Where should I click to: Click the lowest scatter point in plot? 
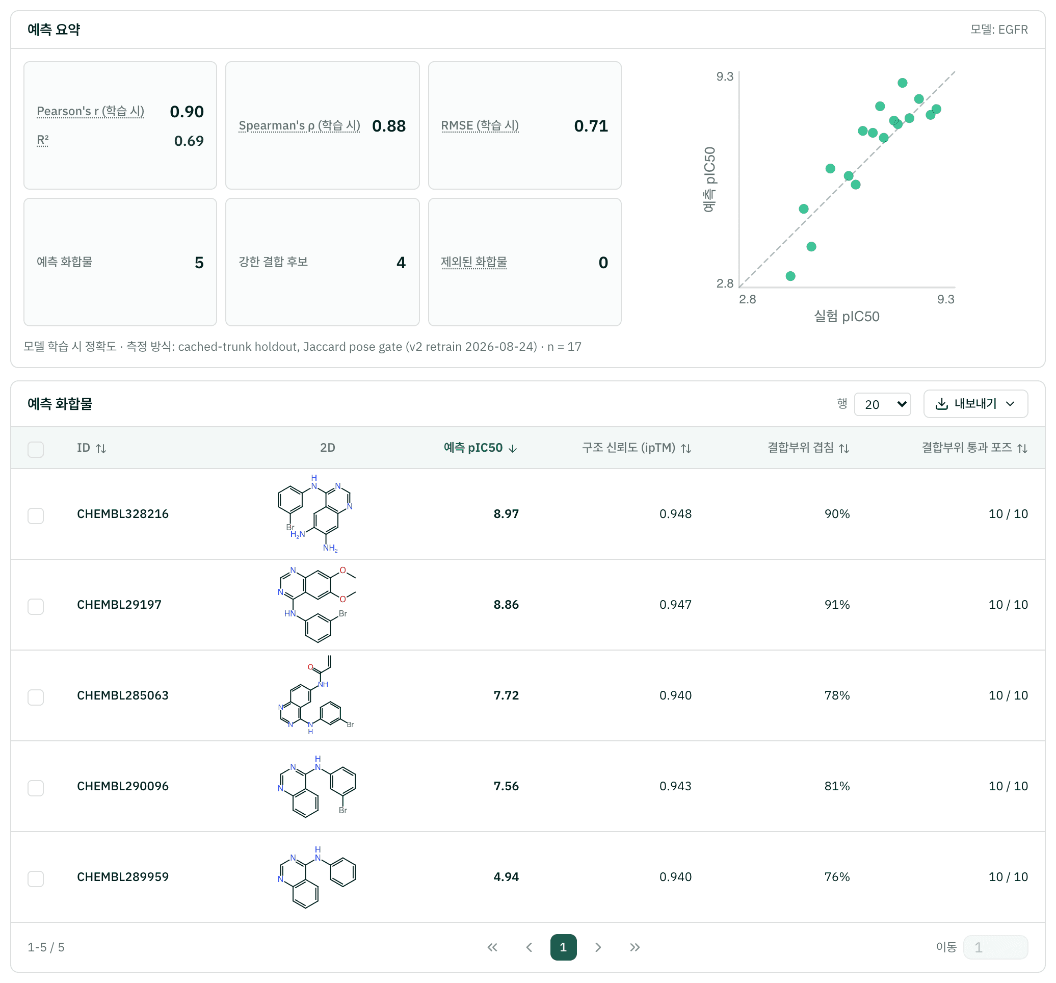tap(790, 276)
